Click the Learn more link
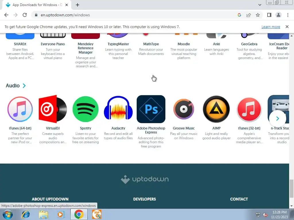This screenshot has width=294, height=220. [271, 27]
